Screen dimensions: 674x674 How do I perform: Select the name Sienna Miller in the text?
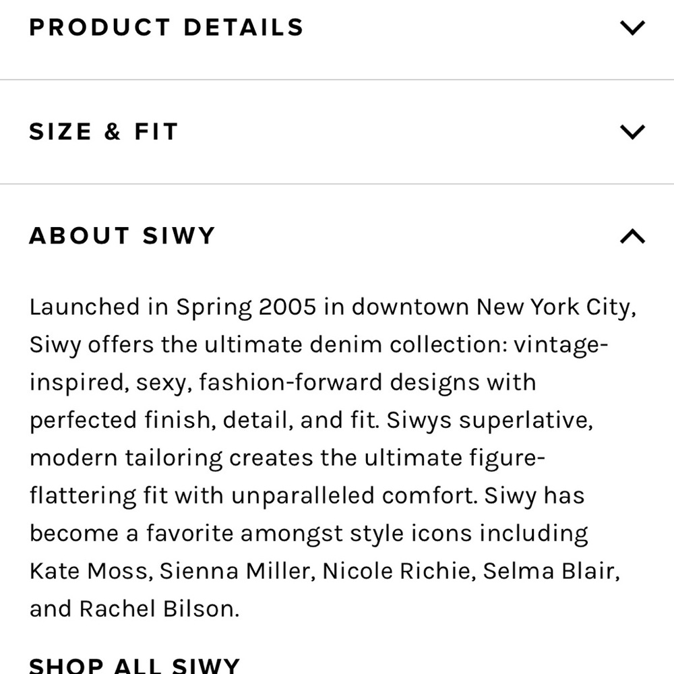(x=237, y=572)
